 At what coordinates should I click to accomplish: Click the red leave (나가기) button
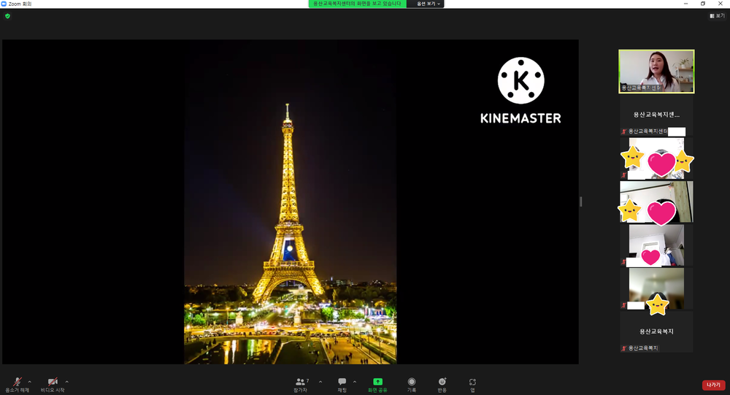[x=713, y=385]
